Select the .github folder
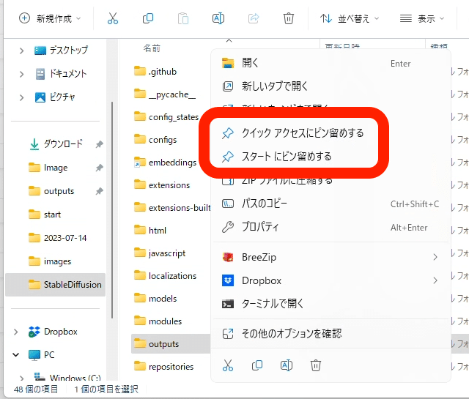 155,72
